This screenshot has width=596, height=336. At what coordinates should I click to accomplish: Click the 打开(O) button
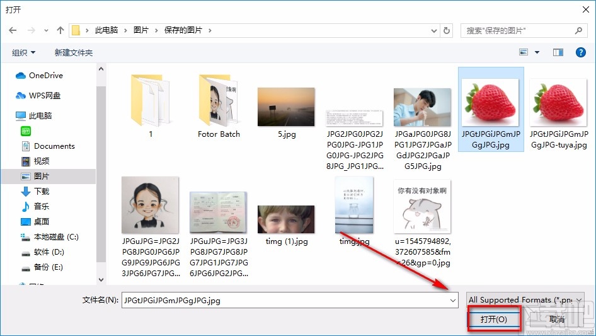pyautogui.click(x=494, y=319)
